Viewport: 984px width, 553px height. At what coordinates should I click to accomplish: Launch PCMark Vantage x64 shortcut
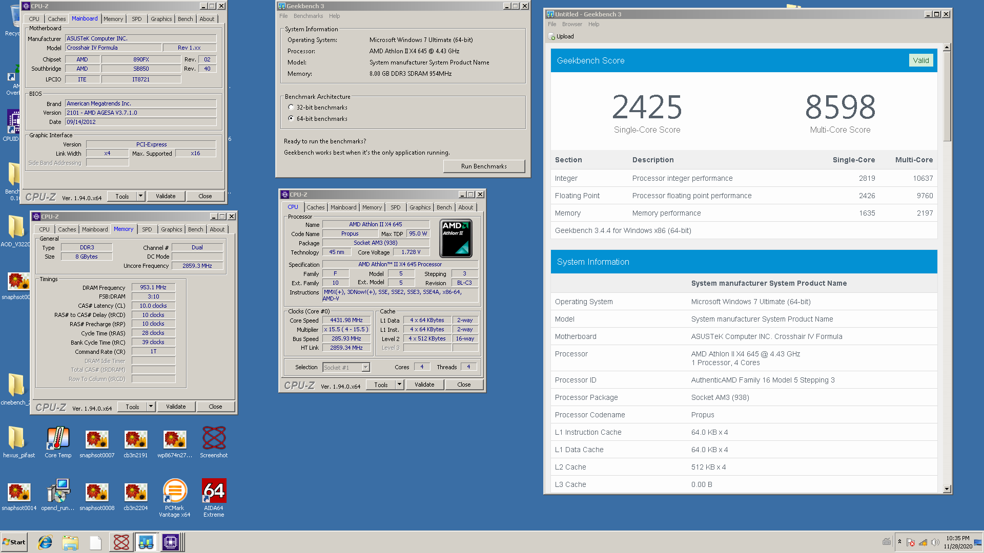pos(175,498)
